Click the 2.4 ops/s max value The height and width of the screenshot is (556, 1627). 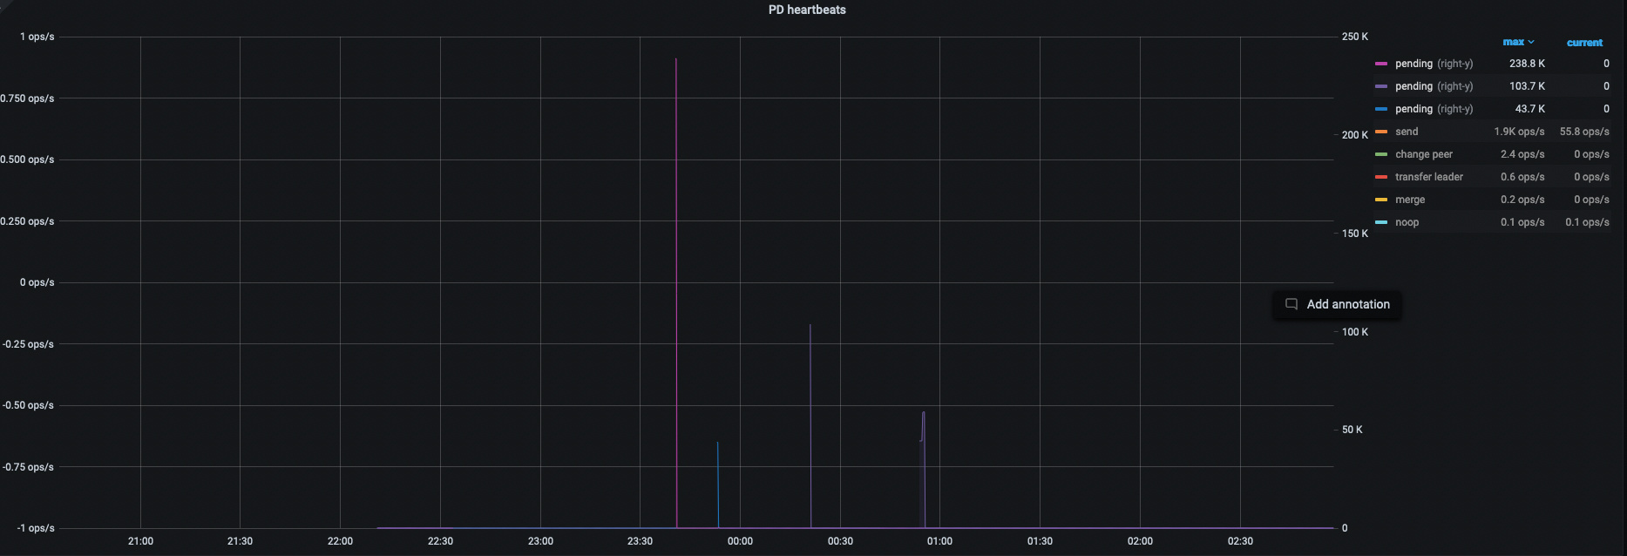pos(1522,154)
